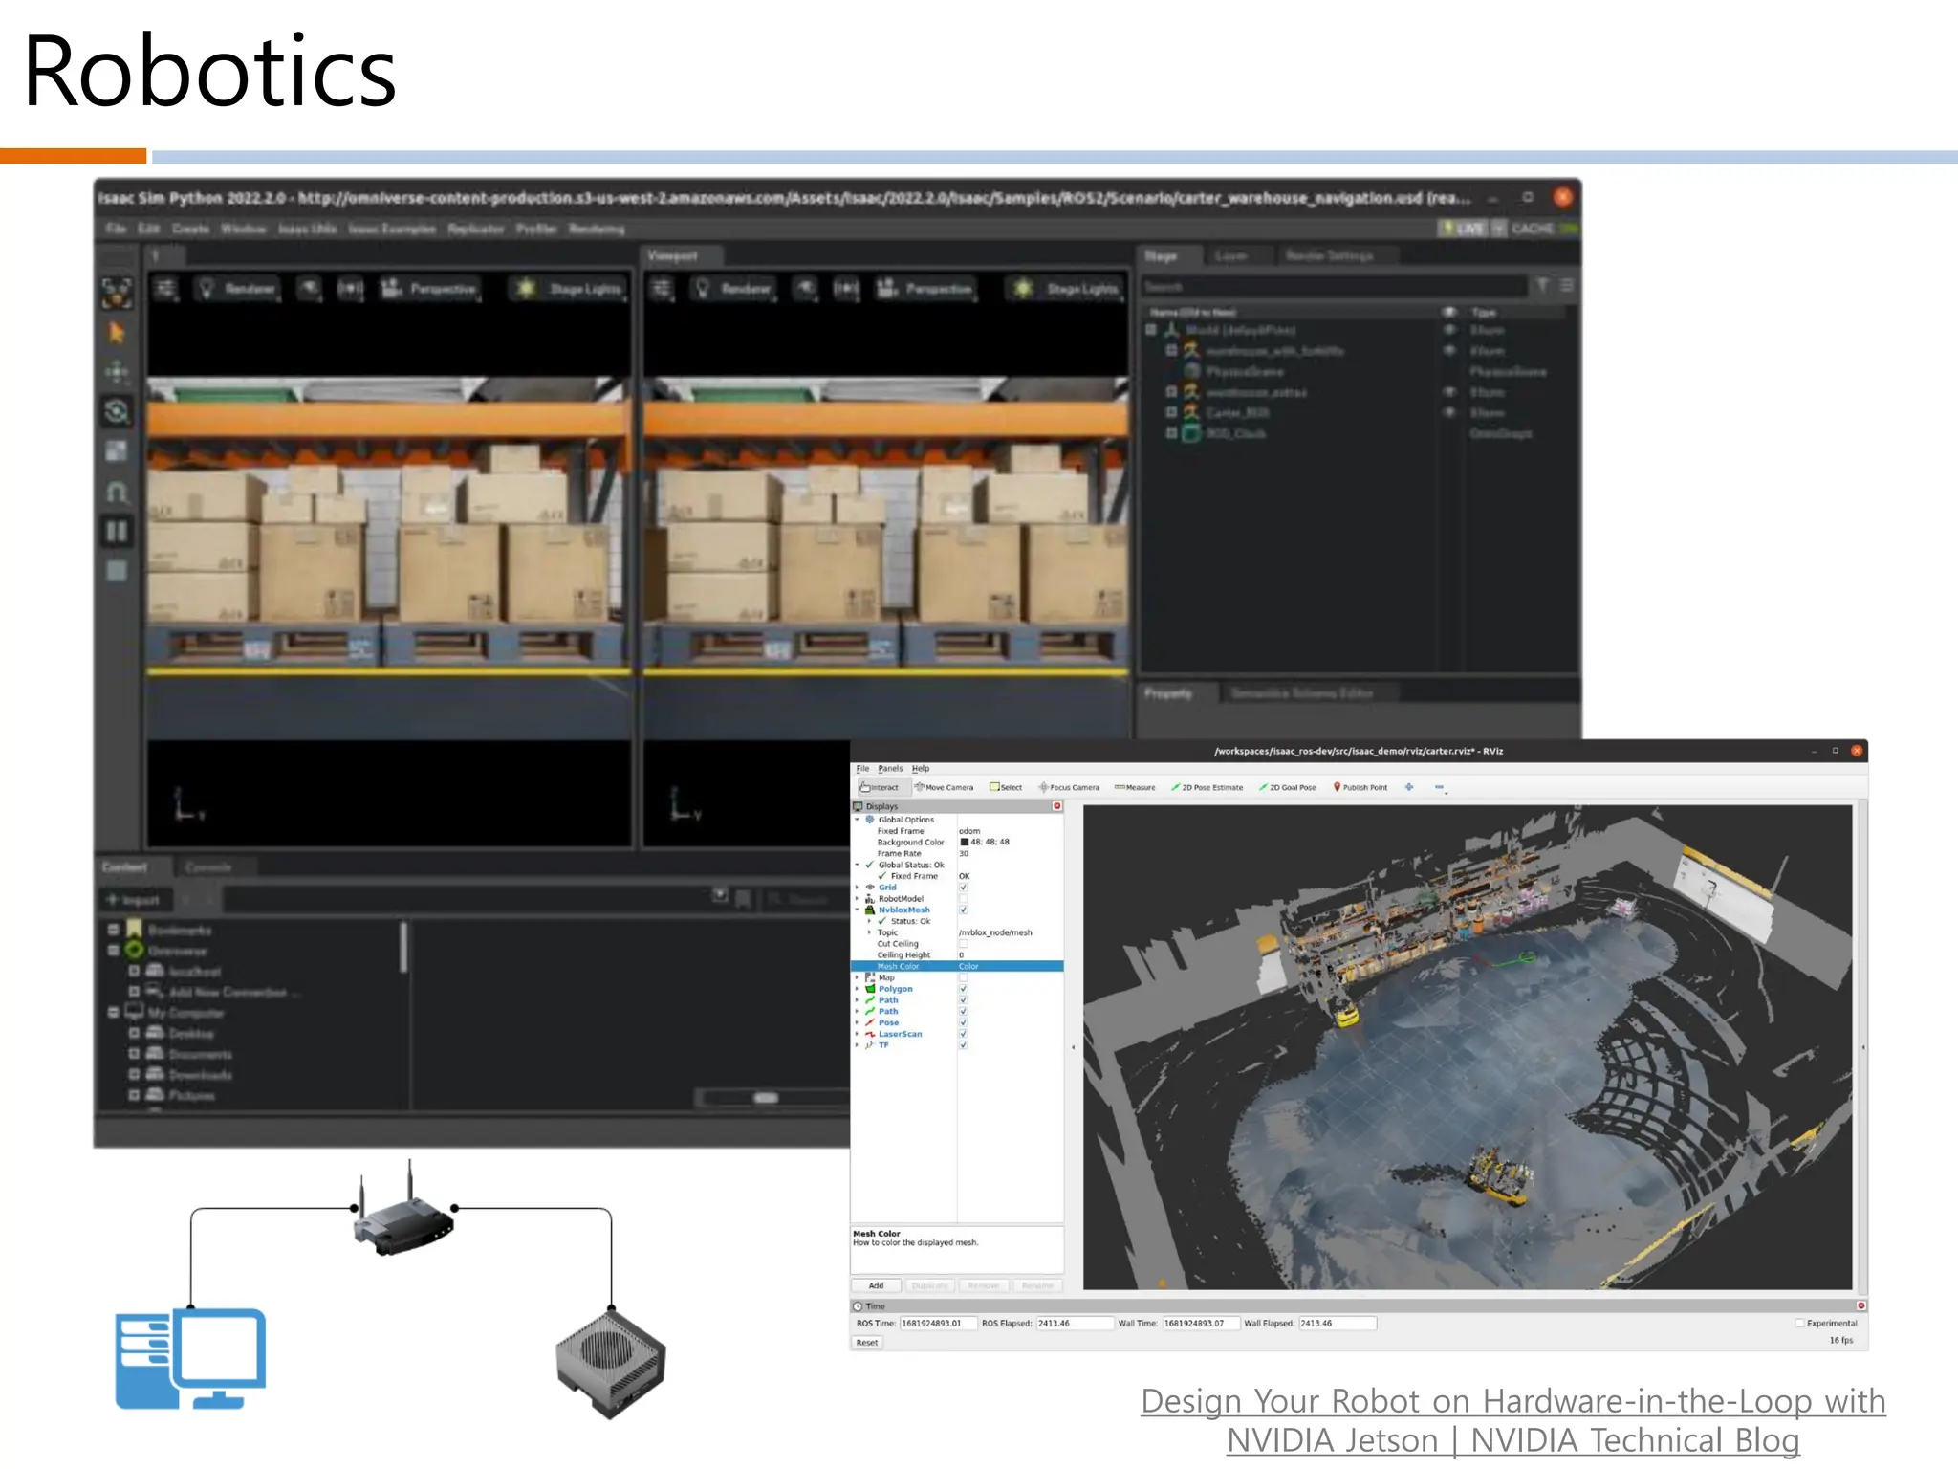Collapse the NvbloxMesh display node
1958x1469 pixels.
[857, 910]
